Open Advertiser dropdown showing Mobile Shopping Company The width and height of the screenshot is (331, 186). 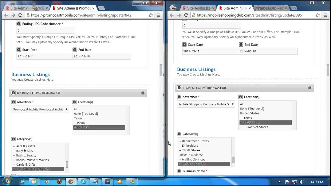coord(206,104)
